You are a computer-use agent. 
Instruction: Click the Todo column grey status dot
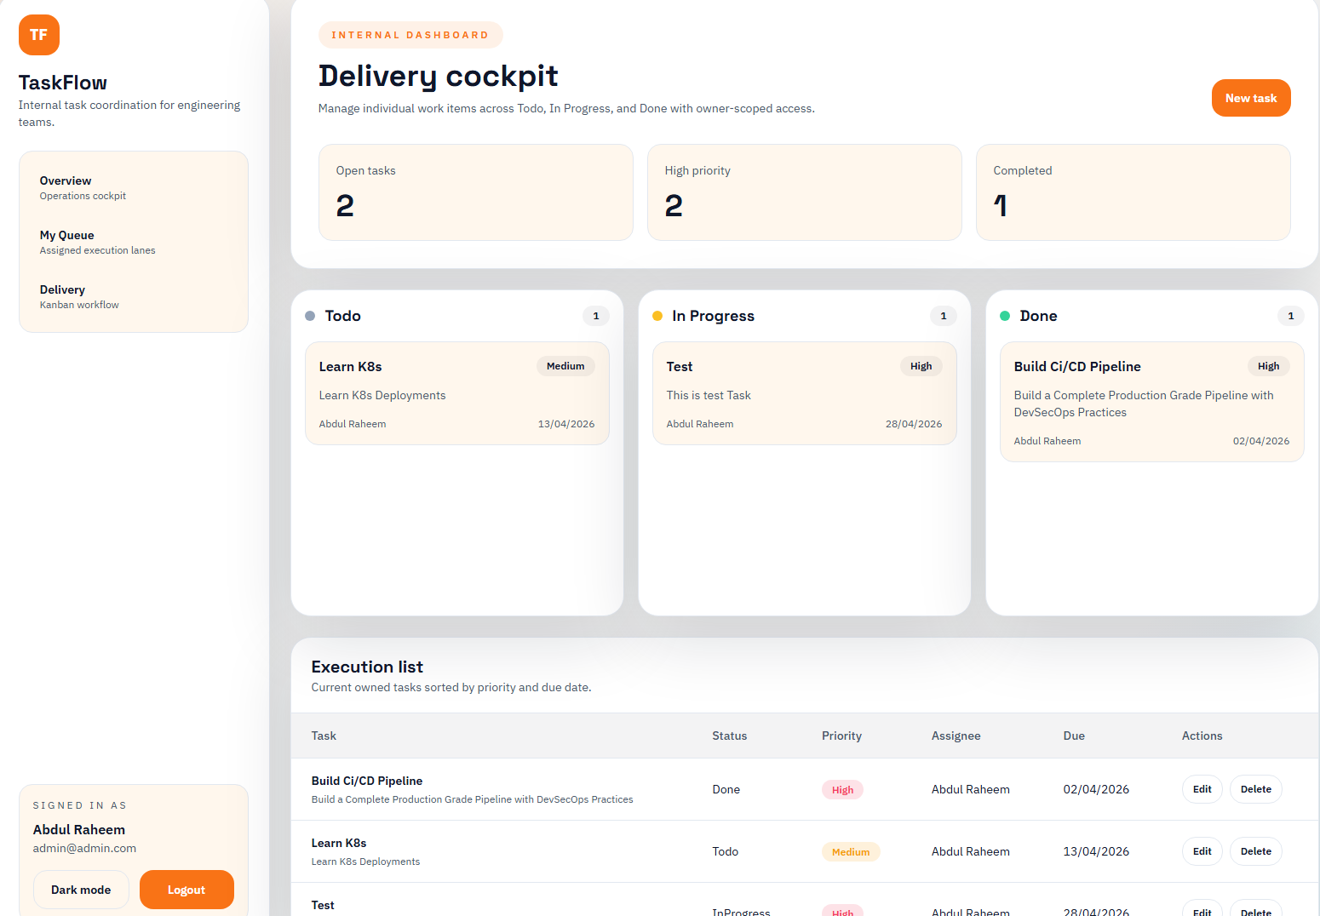click(x=310, y=316)
